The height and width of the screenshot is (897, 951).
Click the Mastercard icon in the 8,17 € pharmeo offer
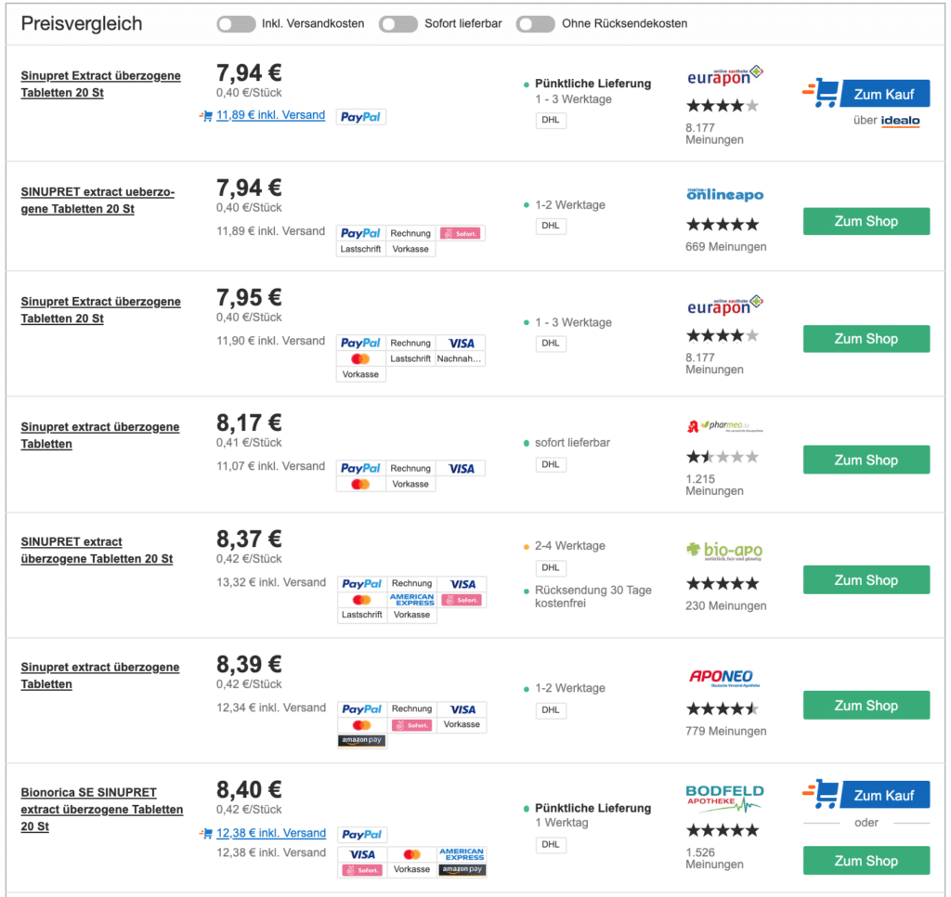(x=361, y=484)
